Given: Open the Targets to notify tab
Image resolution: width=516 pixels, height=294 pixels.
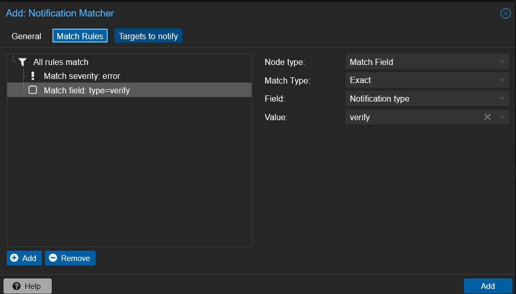Looking at the screenshot, I should 148,36.
